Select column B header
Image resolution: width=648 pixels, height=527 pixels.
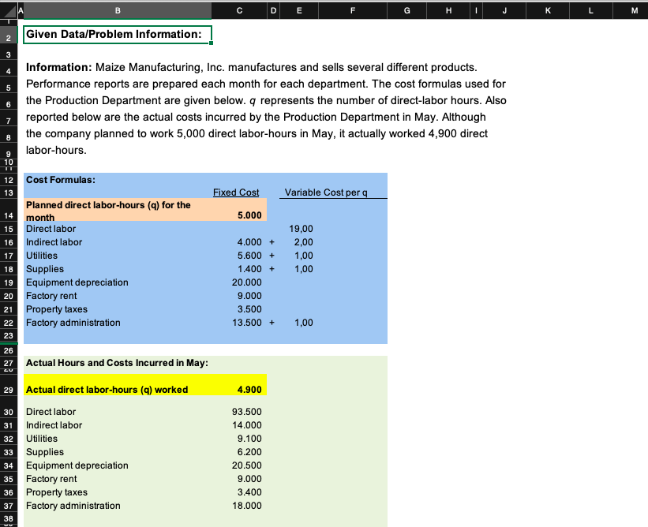[118, 11]
